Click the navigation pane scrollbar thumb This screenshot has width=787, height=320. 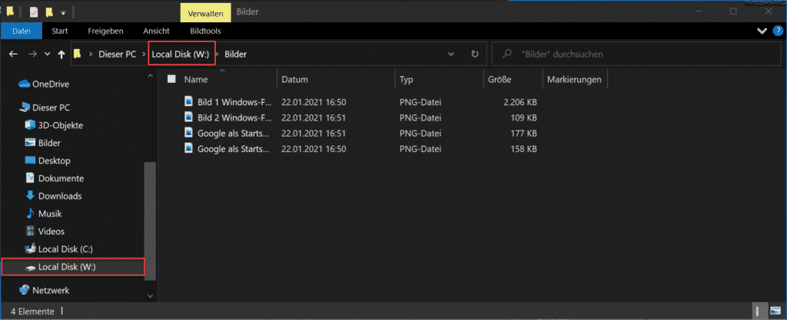(x=150, y=220)
